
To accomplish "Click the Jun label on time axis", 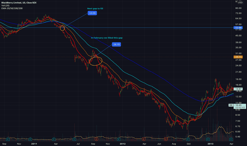I will [159, 144].
